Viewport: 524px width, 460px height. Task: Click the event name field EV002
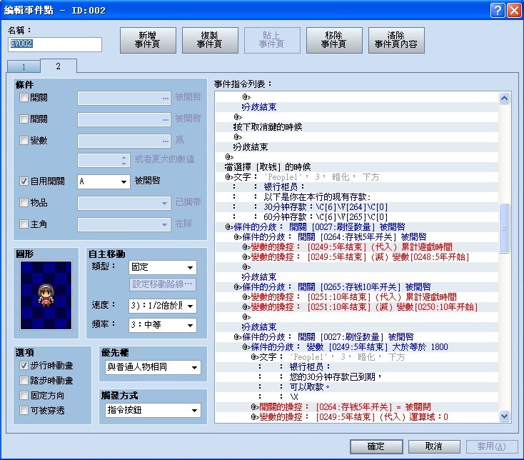click(x=55, y=44)
